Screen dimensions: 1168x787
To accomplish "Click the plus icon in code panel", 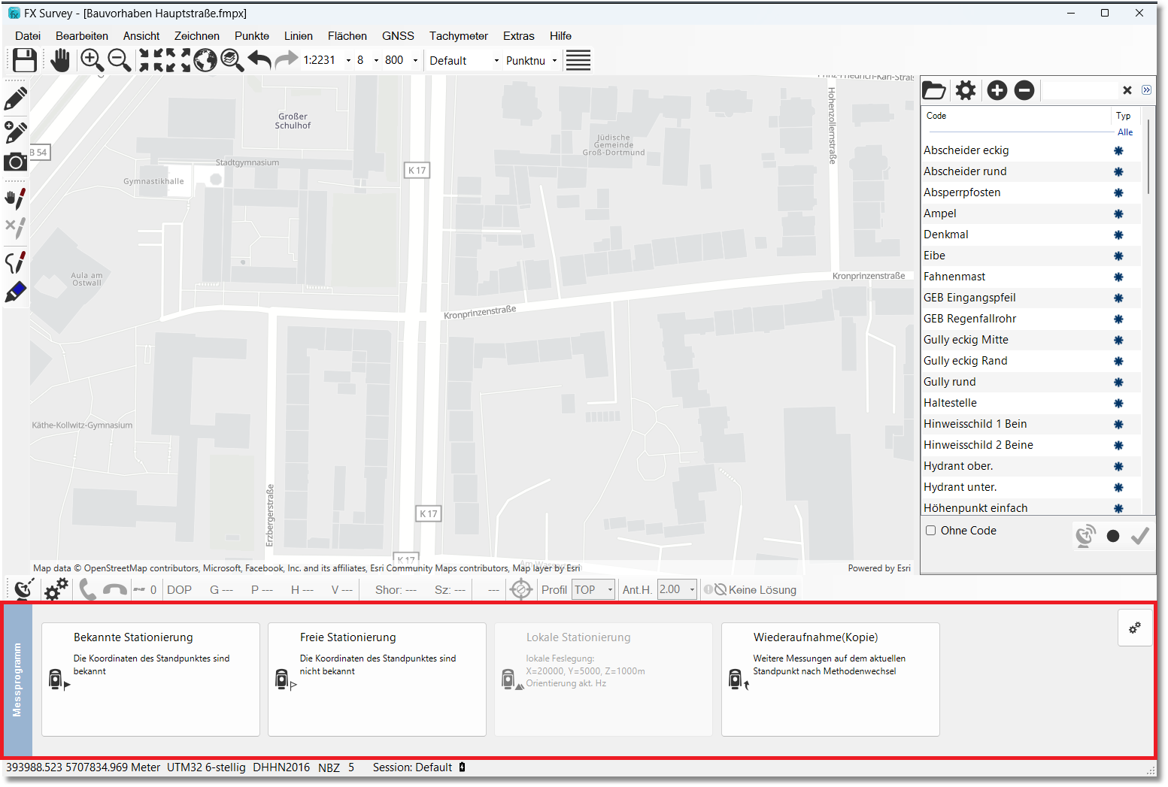I will point(997,91).
